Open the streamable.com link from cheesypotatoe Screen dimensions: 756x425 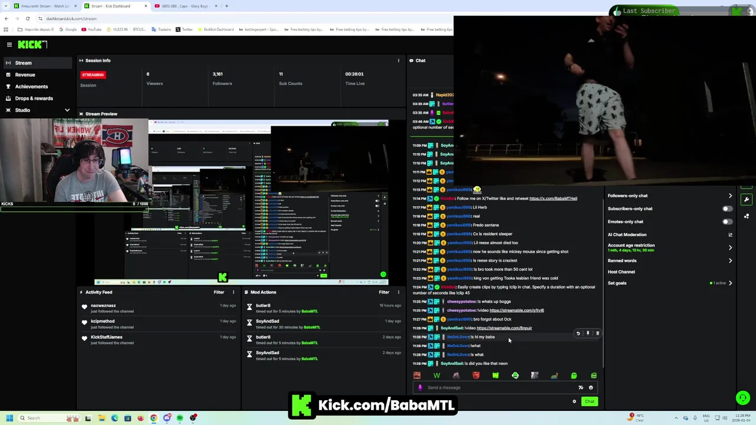(x=517, y=310)
